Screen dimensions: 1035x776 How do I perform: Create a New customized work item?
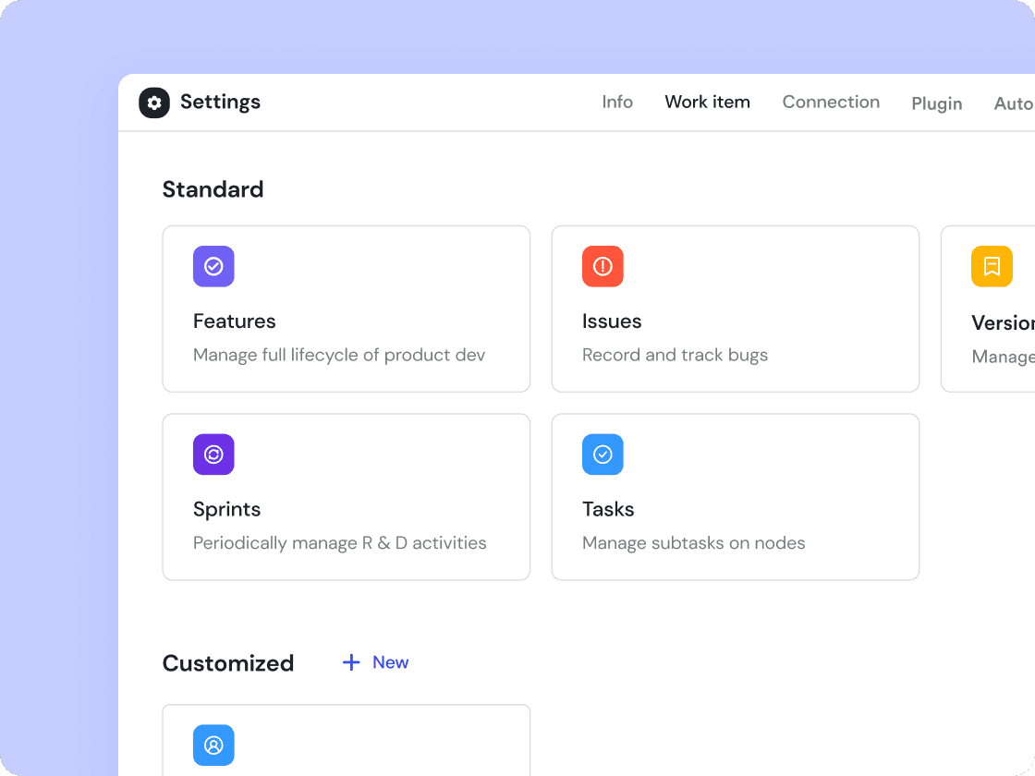pos(375,661)
